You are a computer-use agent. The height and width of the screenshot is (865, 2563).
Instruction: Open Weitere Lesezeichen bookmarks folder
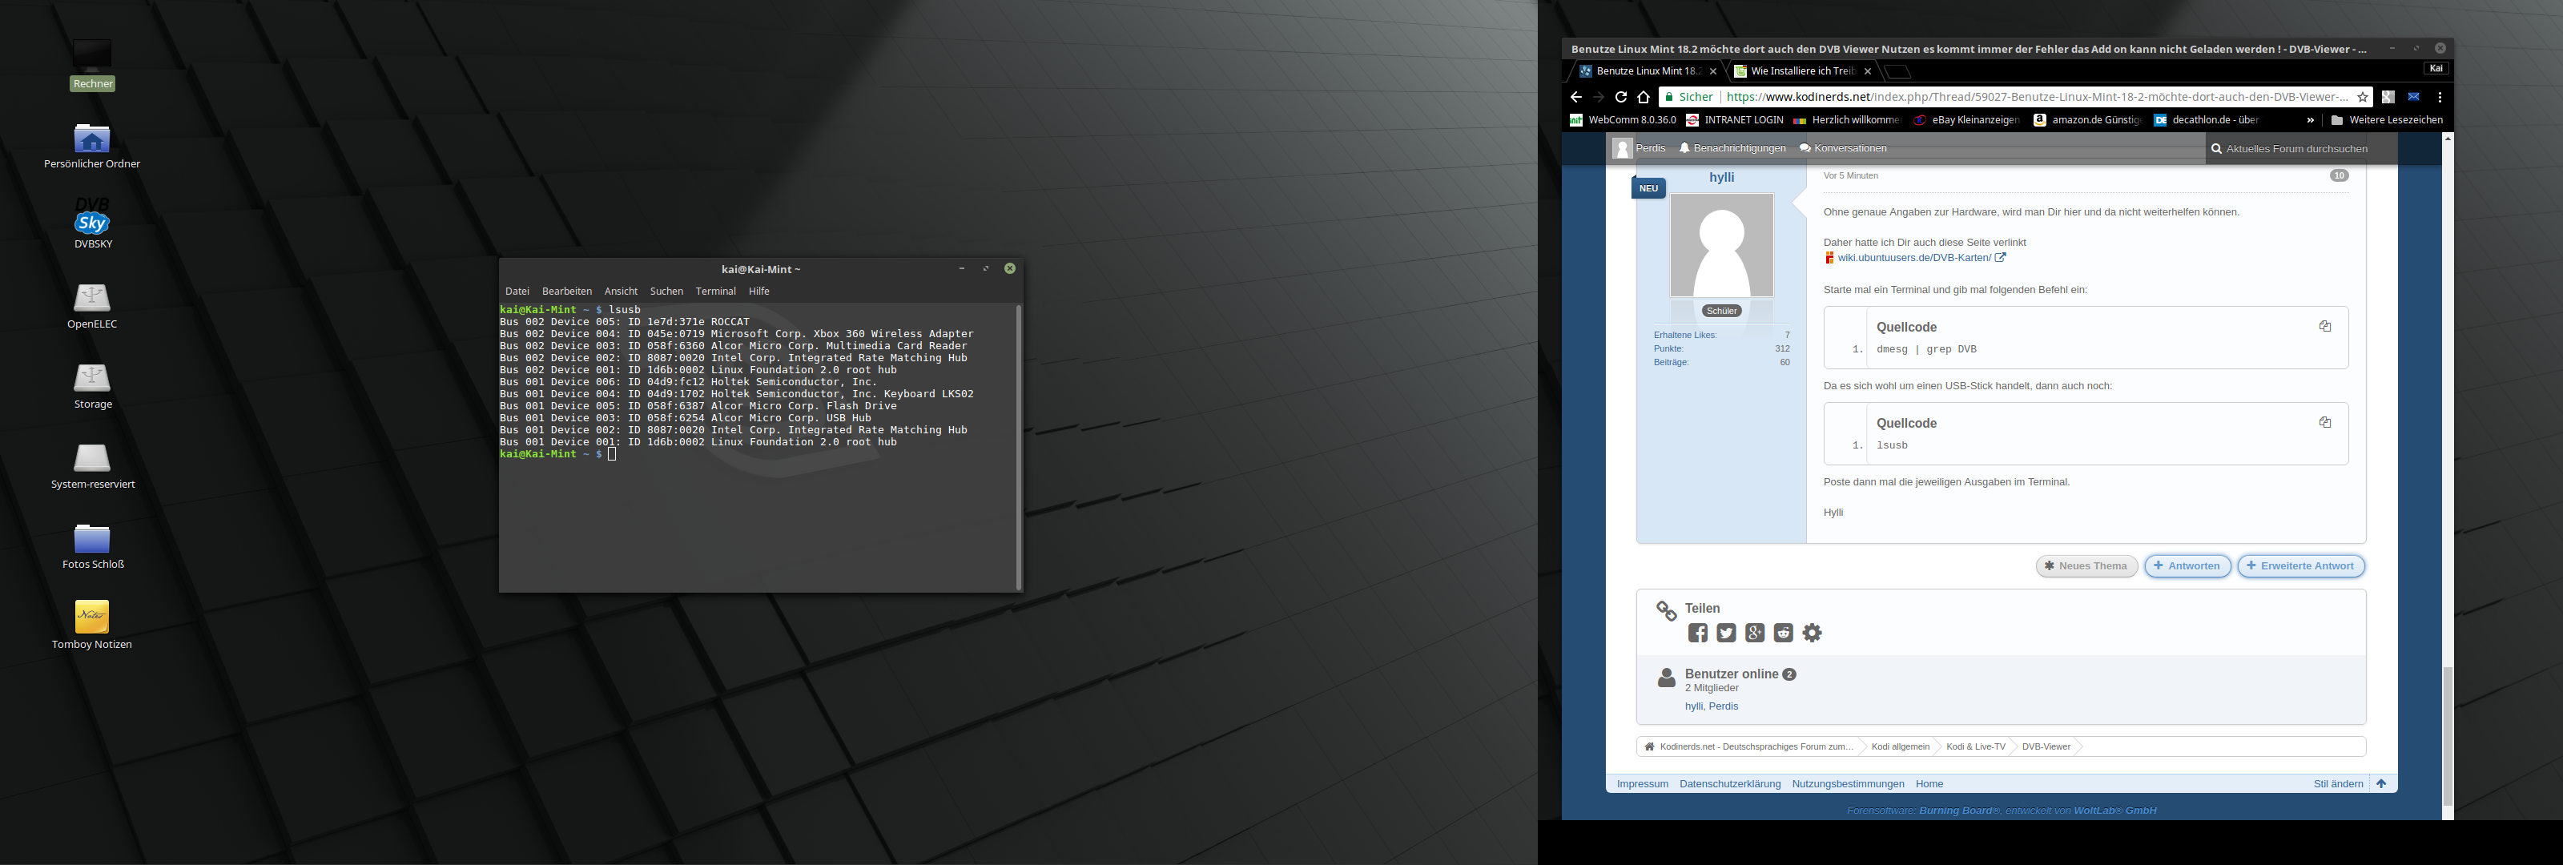click(2387, 119)
